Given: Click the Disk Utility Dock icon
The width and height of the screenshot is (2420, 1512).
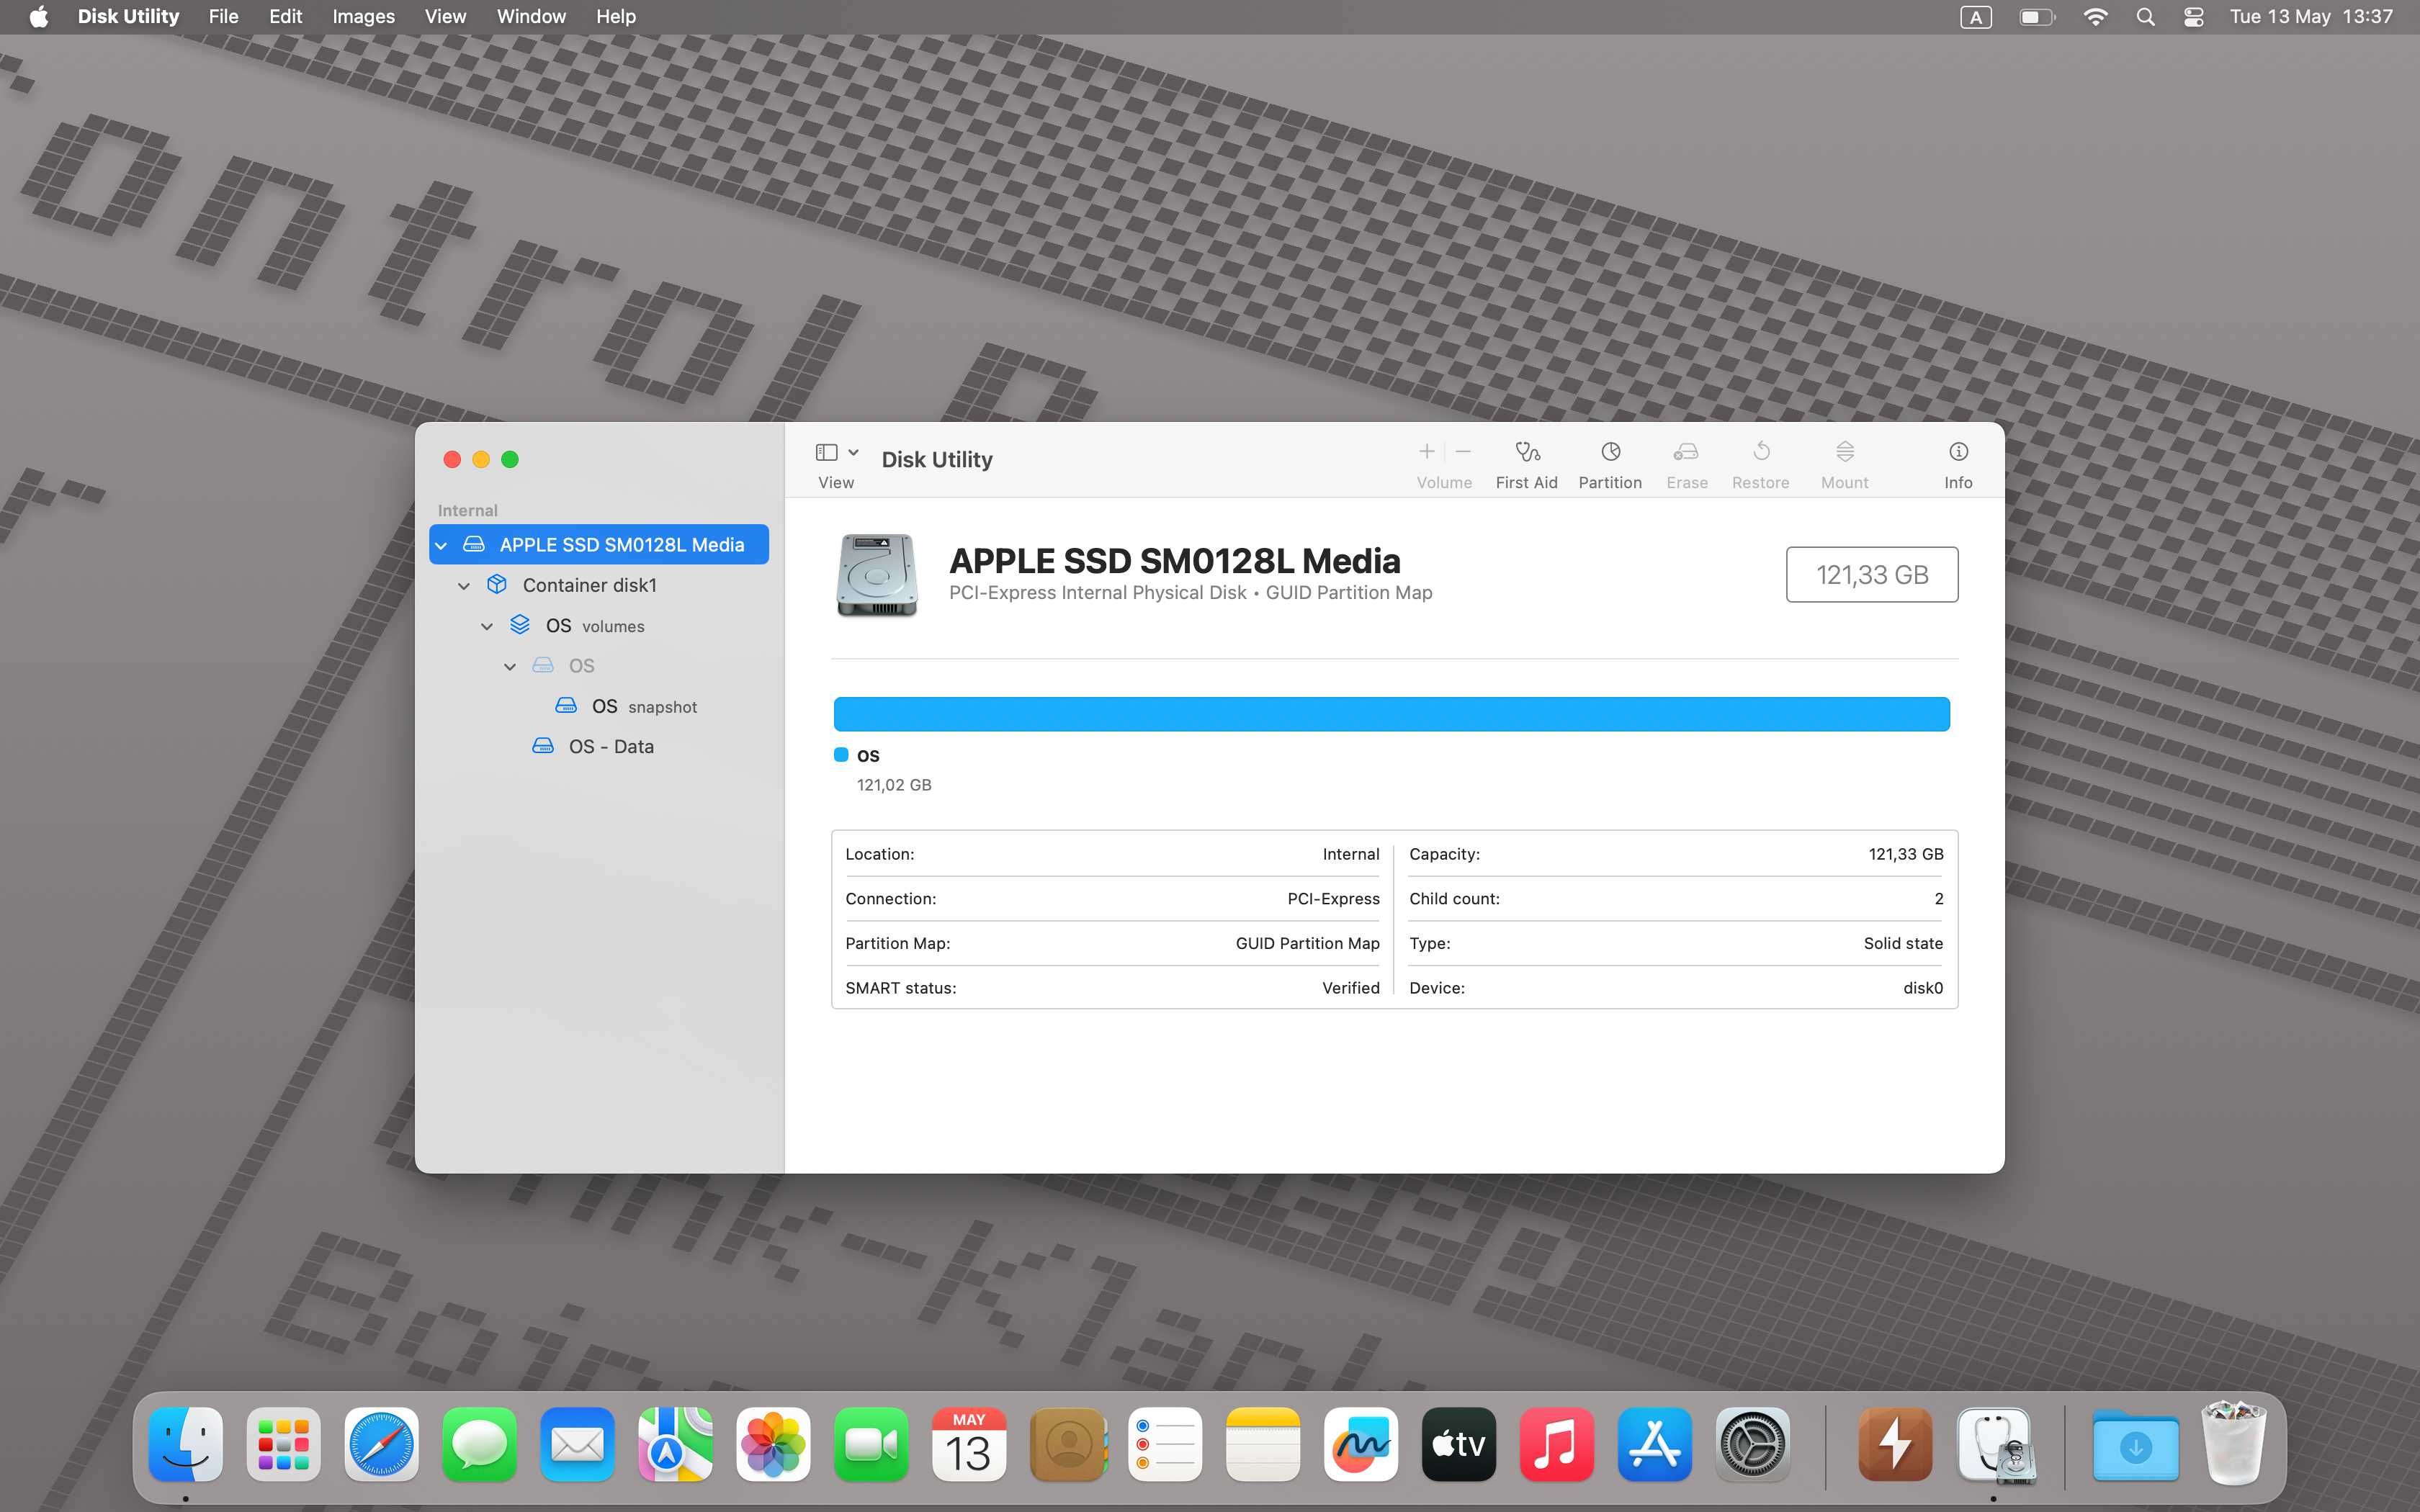Looking at the screenshot, I should coord(1995,1444).
